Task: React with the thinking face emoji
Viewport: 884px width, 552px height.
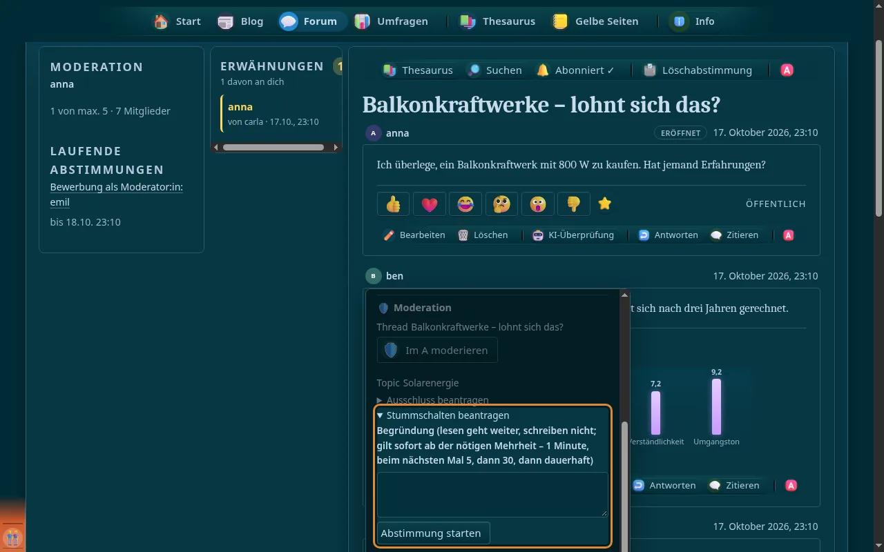Action: pyautogui.click(x=501, y=204)
